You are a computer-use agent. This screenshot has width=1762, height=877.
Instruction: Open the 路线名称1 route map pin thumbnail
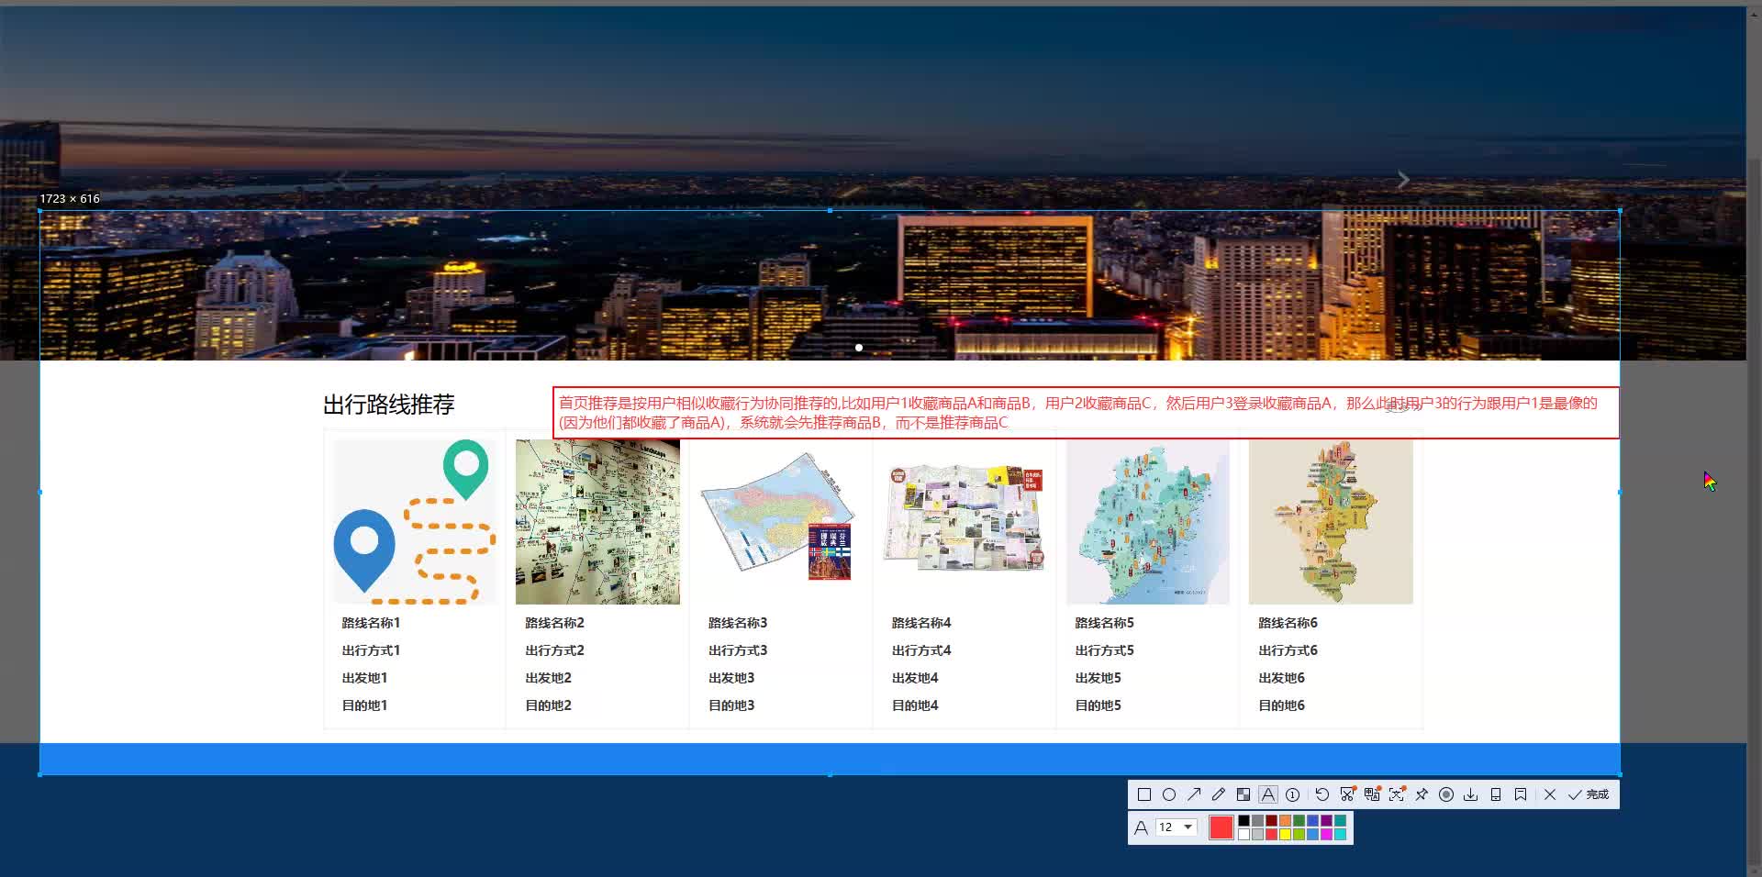pyautogui.click(x=415, y=522)
